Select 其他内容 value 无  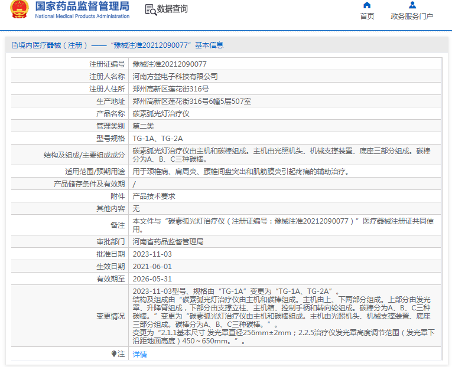tap(136, 209)
